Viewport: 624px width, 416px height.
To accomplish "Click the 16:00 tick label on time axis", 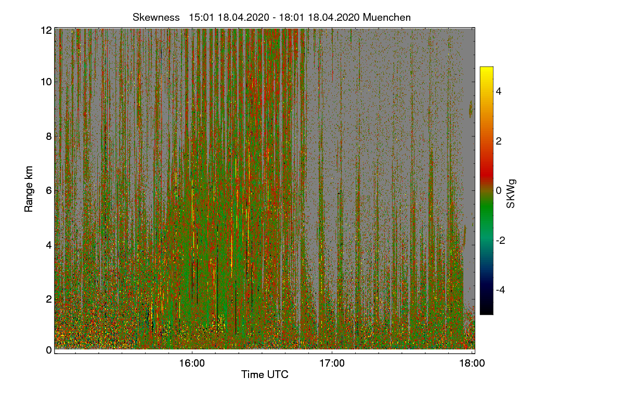I will (x=192, y=363).
